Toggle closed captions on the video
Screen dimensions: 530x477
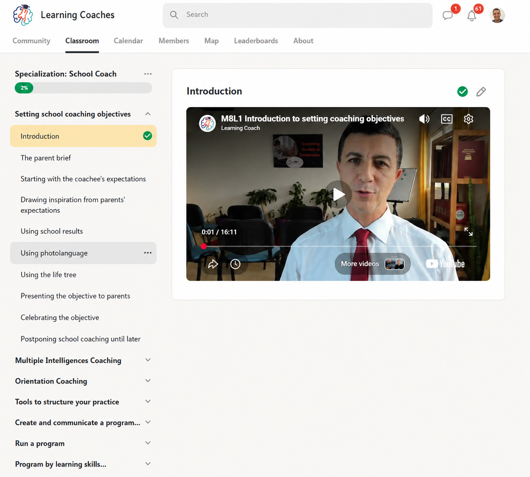447,119
